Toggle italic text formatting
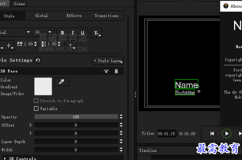This screenshot has height=160, width=242. [x=73, y=33]
